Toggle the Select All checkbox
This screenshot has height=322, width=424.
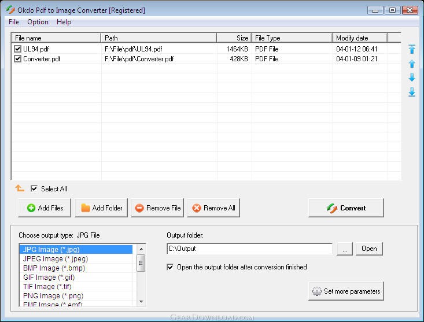tap(34, 188)
